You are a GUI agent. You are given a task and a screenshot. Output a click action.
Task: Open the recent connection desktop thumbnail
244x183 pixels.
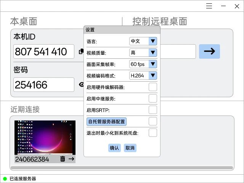pyautogui.click(x=45, y=138)
